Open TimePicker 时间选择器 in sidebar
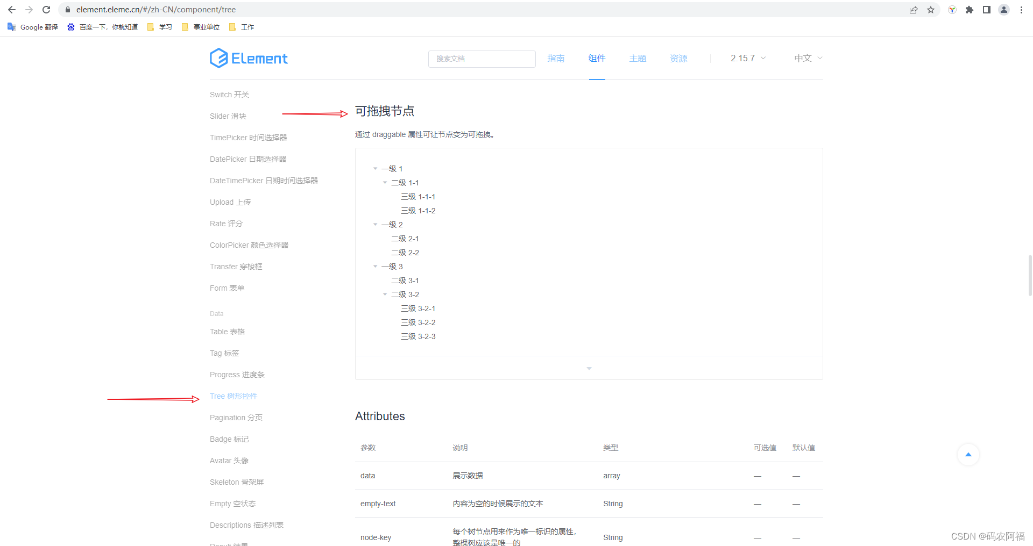 248,138
